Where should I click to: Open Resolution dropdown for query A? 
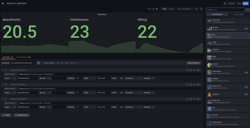pos(79,78)
